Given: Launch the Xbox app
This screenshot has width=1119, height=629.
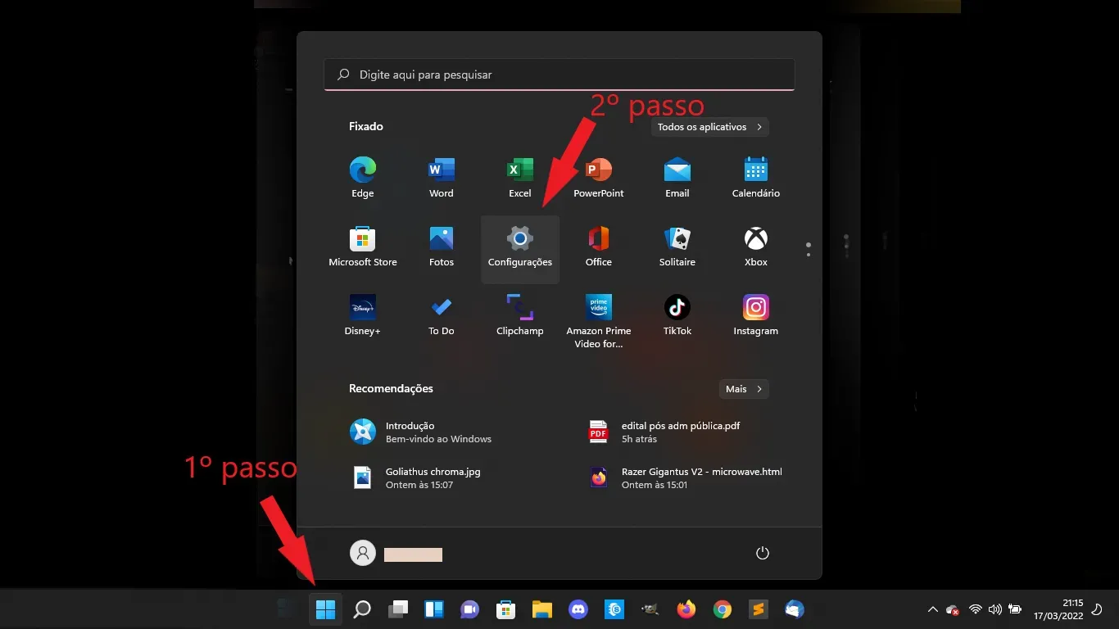Looking at the screenshot, I should coord(756,246).
